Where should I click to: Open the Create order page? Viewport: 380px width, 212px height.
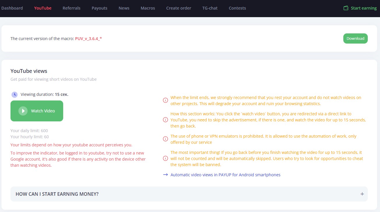179,8
